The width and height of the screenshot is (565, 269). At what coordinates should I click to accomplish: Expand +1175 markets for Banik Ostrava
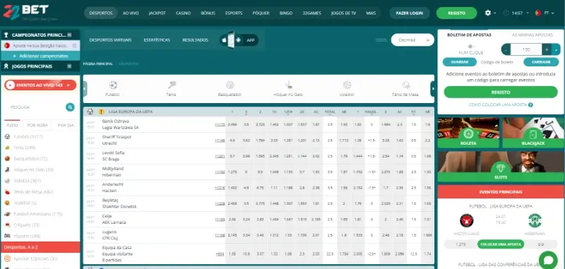[x=220, y=124]
